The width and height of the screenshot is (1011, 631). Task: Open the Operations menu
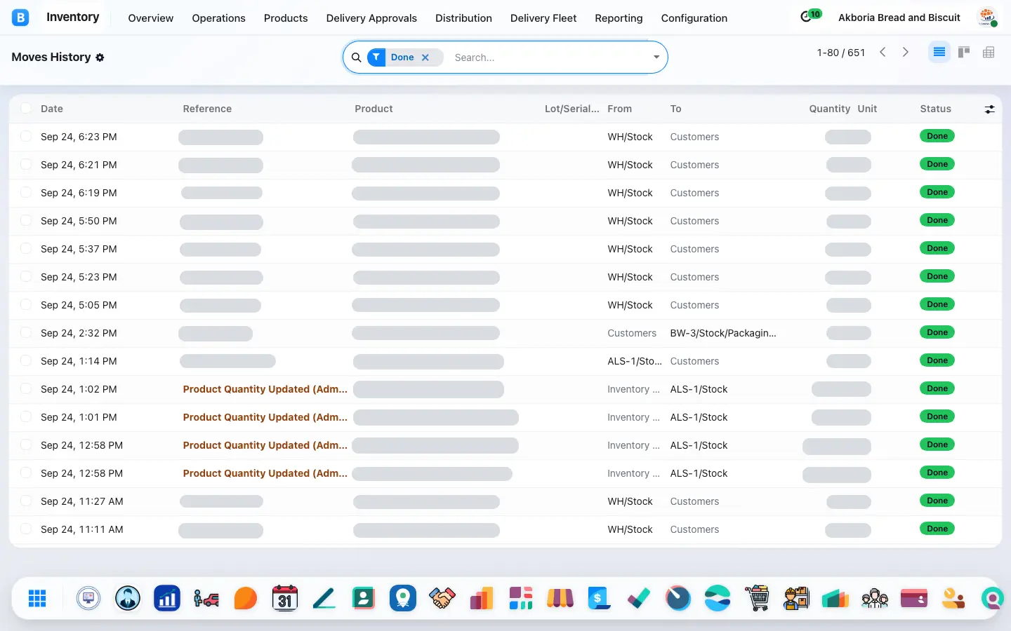coord(218,18)
